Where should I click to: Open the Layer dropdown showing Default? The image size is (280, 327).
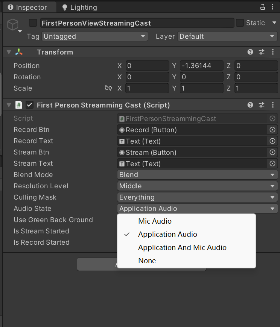227,36
